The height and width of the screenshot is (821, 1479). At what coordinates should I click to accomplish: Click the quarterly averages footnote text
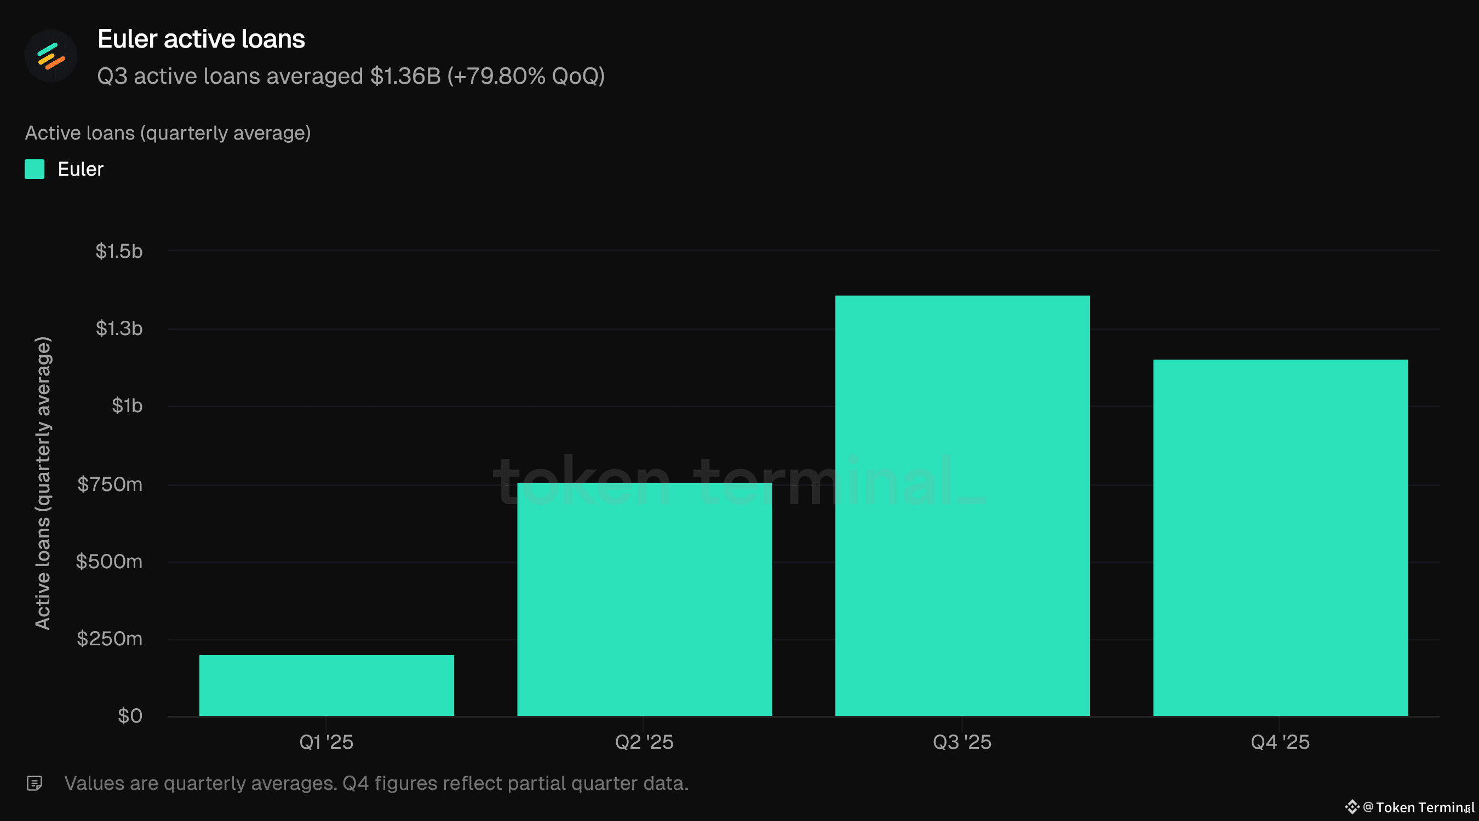(376, 783)
